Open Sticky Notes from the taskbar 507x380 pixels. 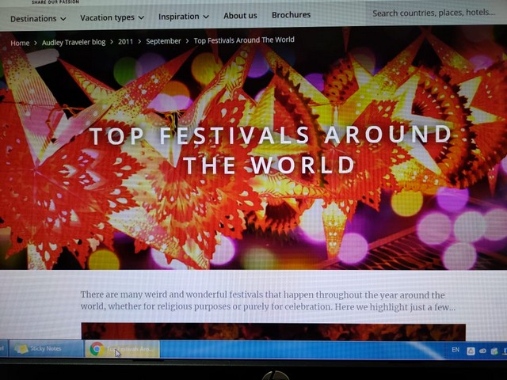pyautogui.click(x=45, y=348)
